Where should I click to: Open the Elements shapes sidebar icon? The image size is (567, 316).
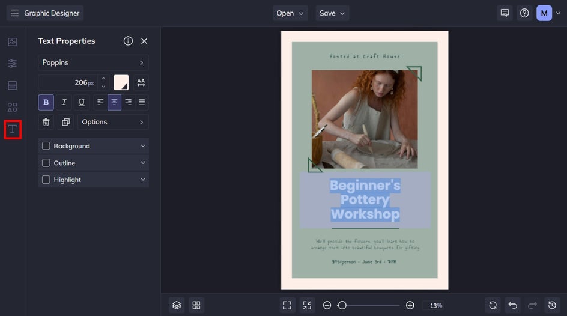tap(13, 108)
